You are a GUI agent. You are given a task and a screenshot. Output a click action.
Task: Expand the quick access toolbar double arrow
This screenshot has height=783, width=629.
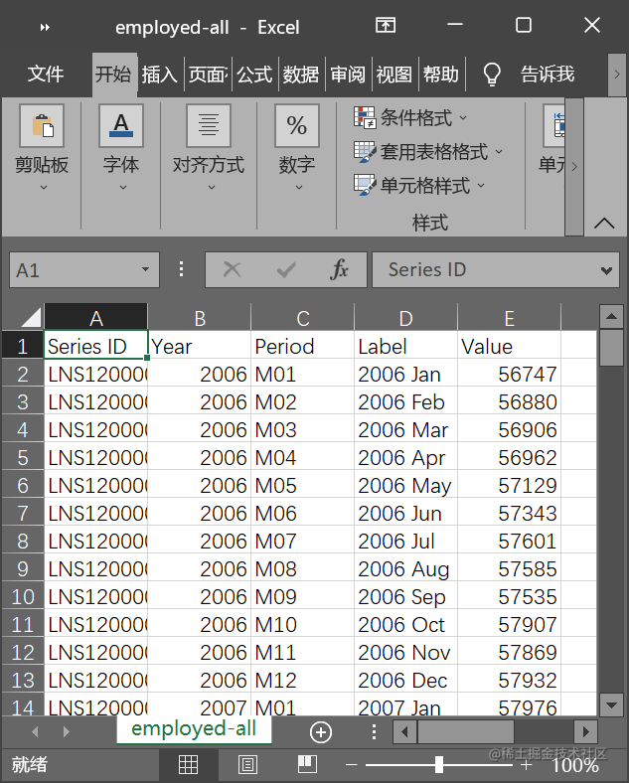45,28
